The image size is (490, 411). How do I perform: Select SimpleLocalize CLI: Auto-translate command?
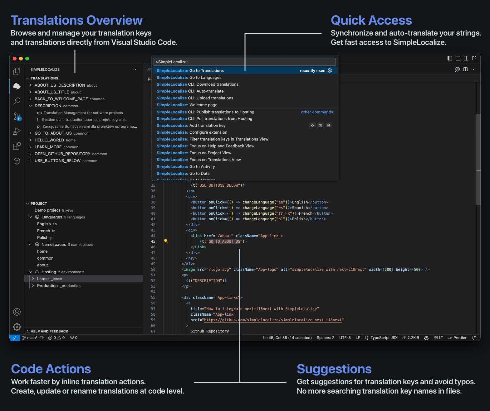(x=245, y=91)
